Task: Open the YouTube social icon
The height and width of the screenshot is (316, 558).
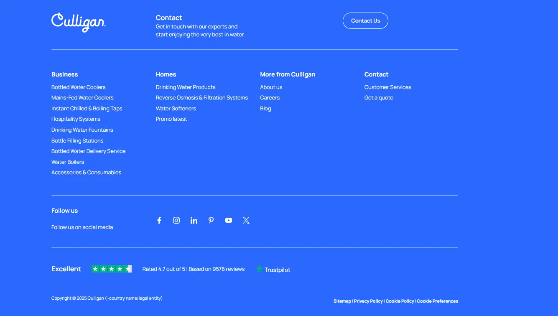Action: point(229,220)
